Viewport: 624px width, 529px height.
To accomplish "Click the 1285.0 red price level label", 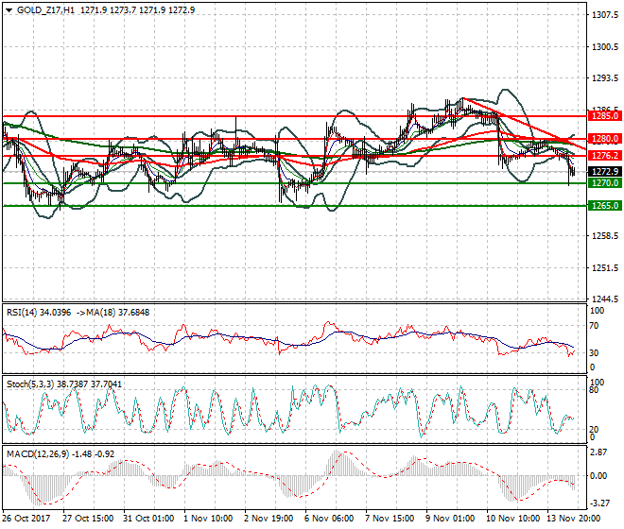I will click(604, 116).
